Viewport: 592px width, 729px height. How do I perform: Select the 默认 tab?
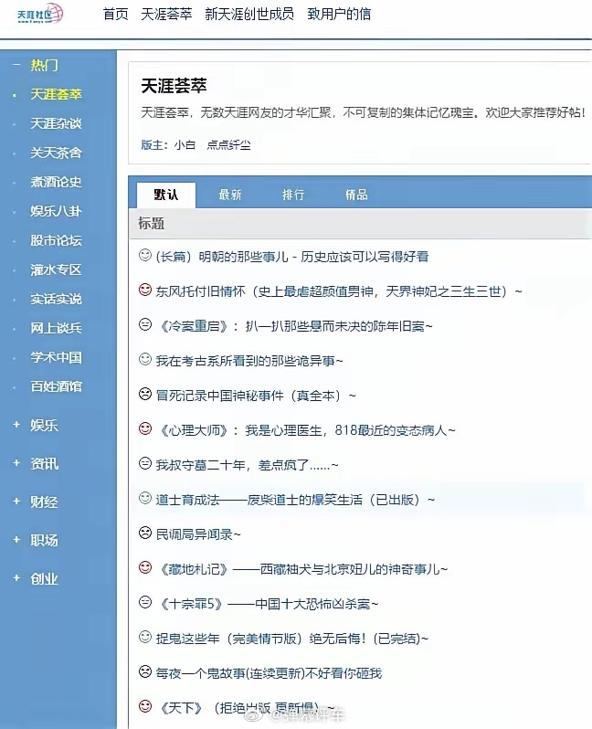coord(166,195)
